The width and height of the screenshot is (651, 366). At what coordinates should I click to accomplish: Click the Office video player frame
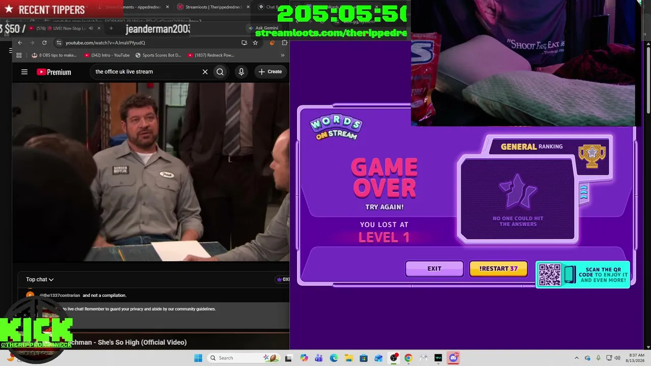[x=151, y=172]
